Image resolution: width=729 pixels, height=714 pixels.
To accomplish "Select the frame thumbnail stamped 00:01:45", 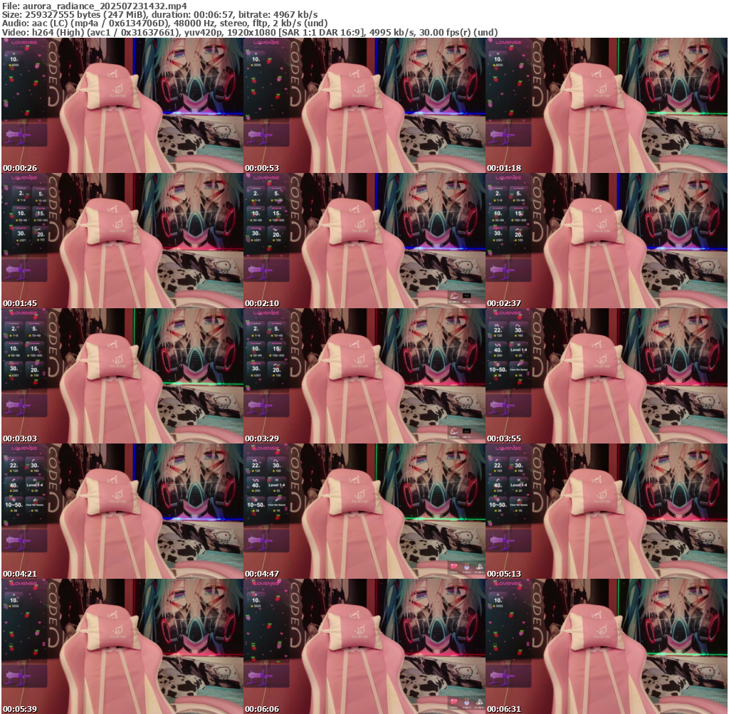I will (x=122, y=241).
